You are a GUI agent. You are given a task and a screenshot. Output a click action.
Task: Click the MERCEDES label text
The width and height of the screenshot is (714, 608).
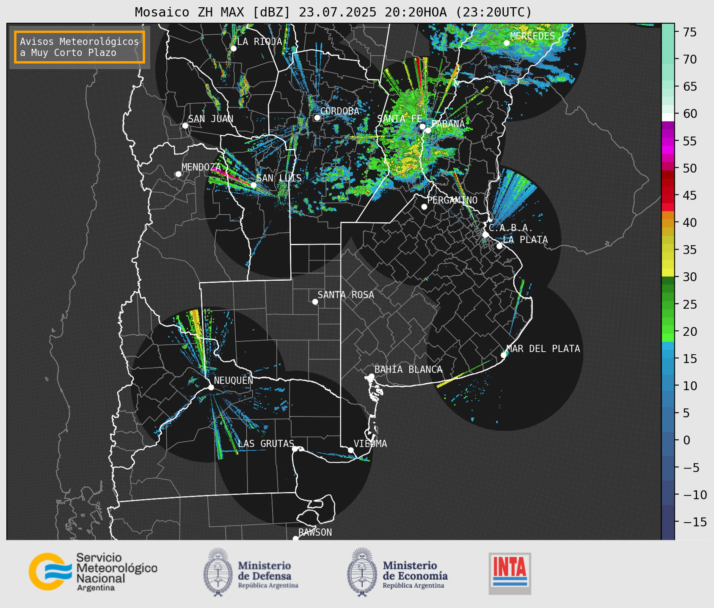pyautogui.click(x=532, y=36)
